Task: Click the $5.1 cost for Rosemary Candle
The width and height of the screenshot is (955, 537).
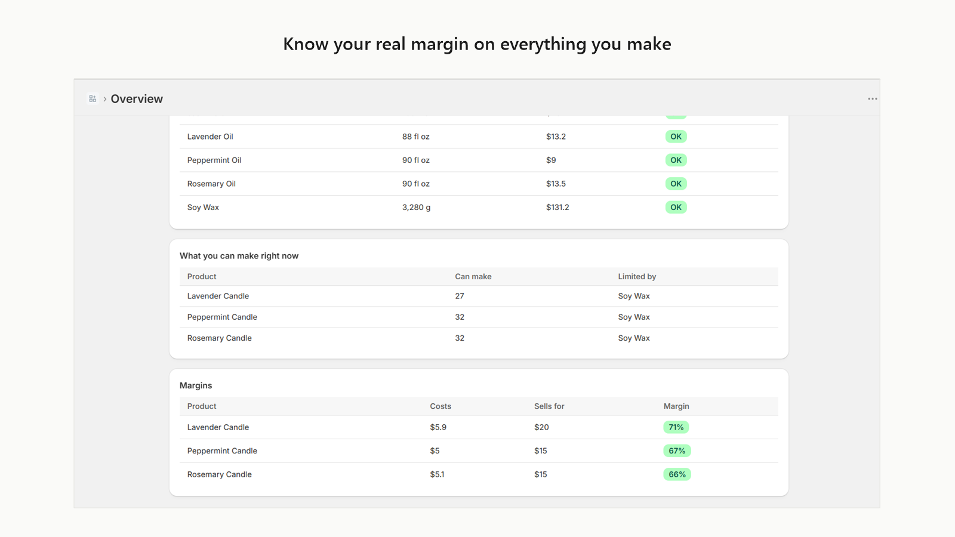Action: (x=437, y=474)
